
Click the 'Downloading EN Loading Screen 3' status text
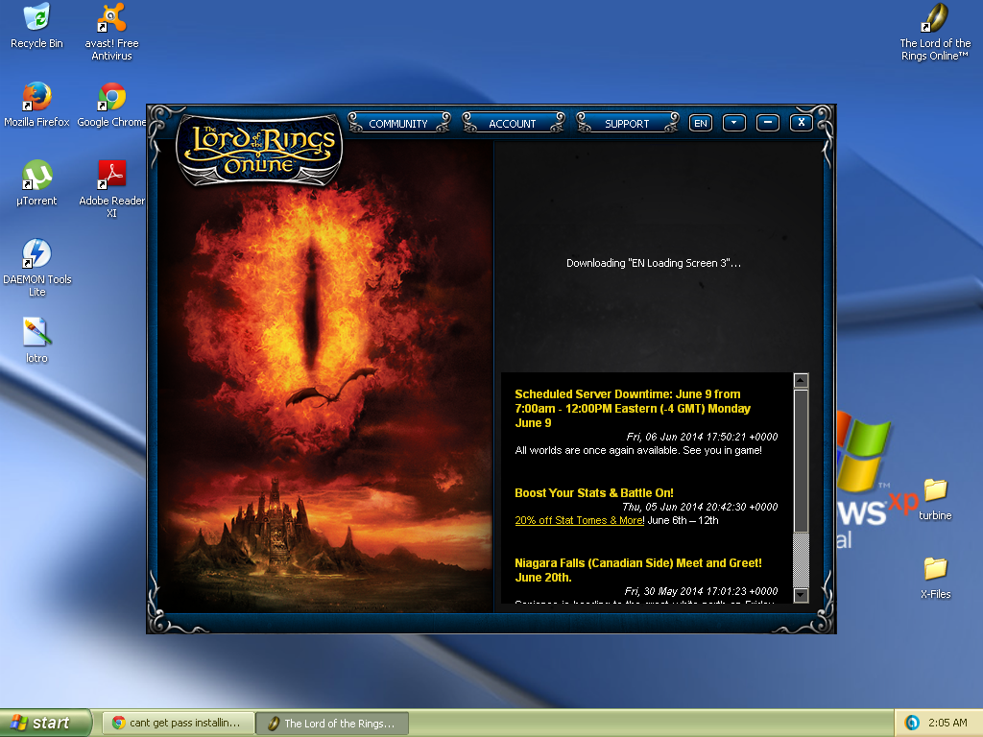(653, 263)
